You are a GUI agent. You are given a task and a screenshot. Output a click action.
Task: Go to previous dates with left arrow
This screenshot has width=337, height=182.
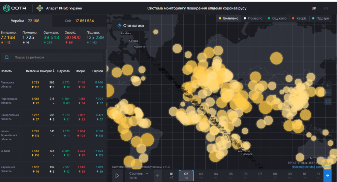[157, 175]
